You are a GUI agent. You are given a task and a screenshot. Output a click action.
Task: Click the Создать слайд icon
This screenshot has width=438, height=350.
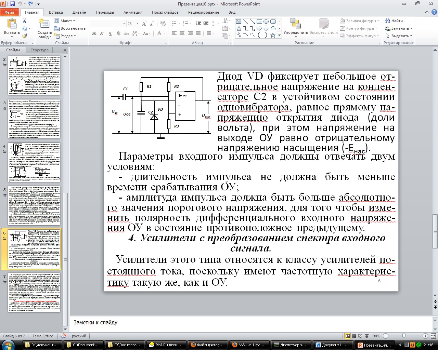[44, 24]
